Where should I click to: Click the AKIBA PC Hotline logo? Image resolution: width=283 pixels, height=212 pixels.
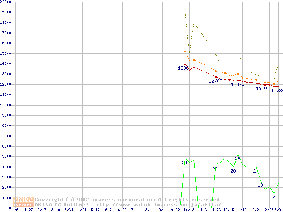[x=23, y=202]
